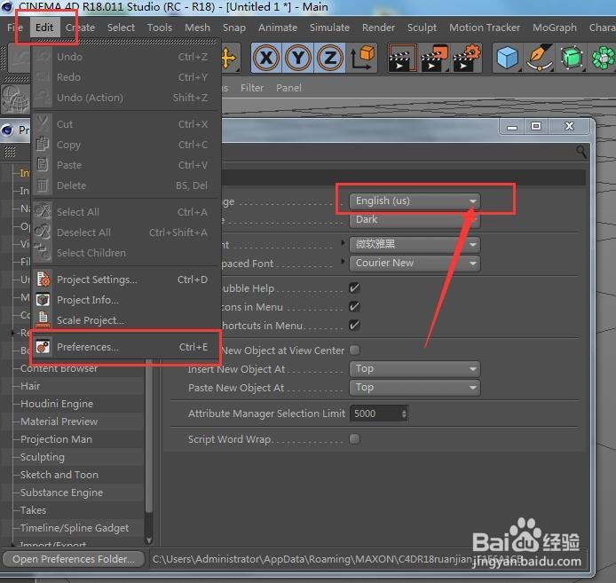Select Sculpting in preferences tree
The image size is (616, 583).
43,457
